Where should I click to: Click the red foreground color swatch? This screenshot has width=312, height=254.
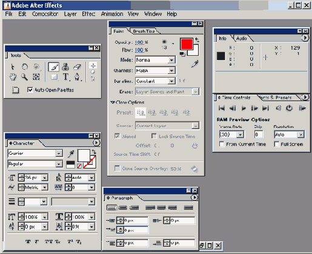(x=187, y=44)
